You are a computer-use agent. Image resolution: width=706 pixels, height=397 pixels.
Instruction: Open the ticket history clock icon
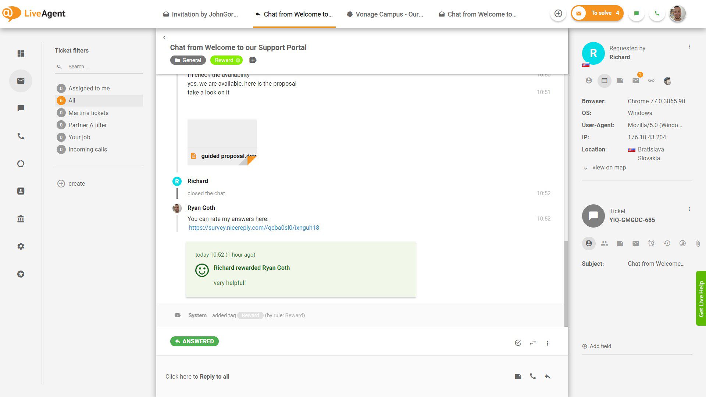click(667, 243)
